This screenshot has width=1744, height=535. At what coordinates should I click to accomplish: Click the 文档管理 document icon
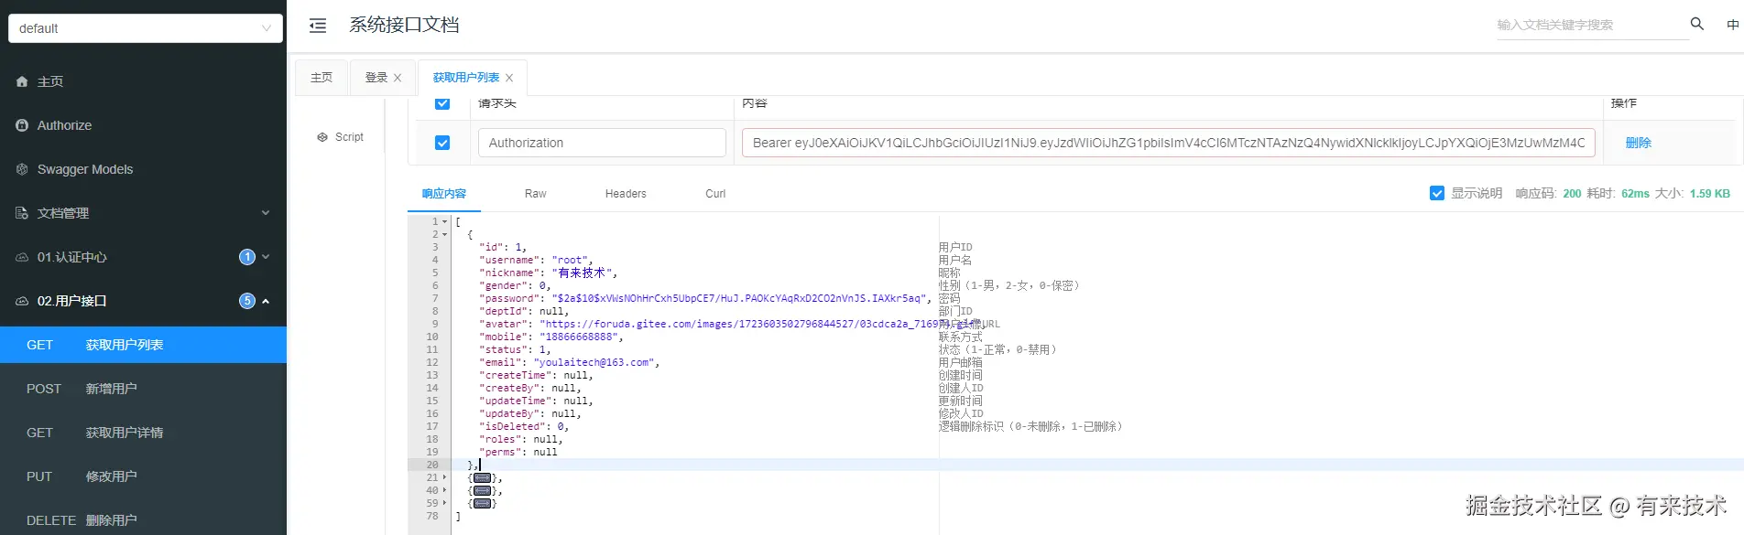[x=22, y=213]
